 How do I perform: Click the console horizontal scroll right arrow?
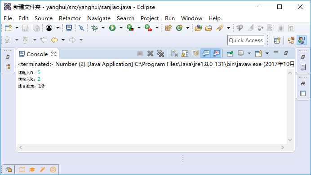pyautogui.click(x=282, y=147)
